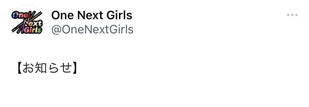Select the 【お知らせ】 tweet text
Screen dimensions: 309x107
point(48,69)
